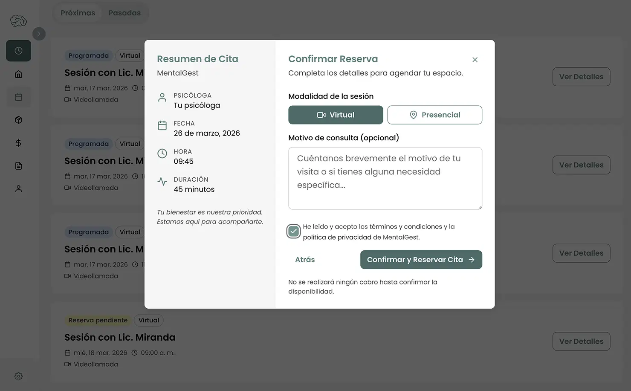Click the 'Tu psicóloga' text
The height and width of the screenshot is (391, 631).
point(197,105)
